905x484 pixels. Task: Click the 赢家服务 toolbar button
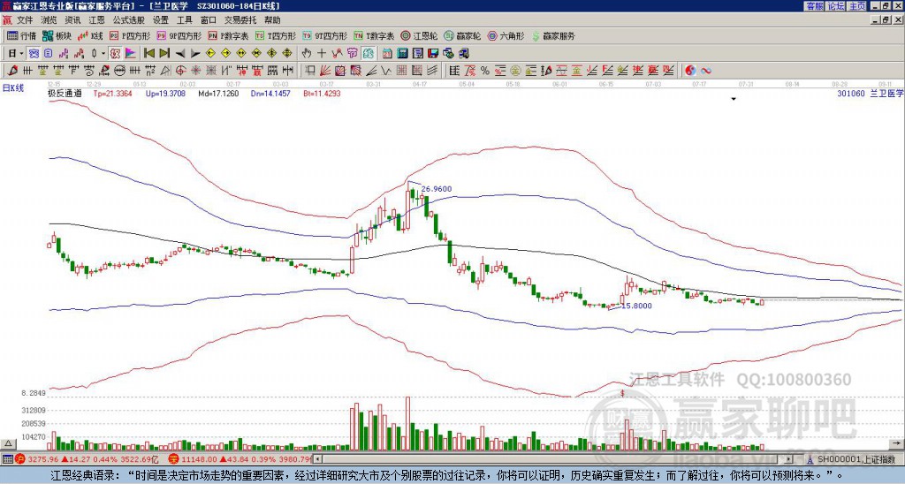click(x=553, y=35)
